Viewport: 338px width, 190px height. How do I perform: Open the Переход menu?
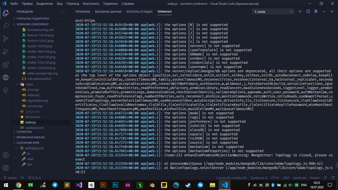coord(73,4)
